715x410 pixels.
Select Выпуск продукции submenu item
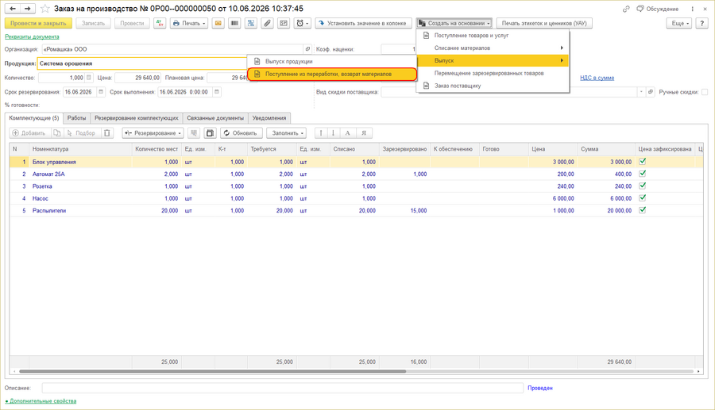pos(332,61)
